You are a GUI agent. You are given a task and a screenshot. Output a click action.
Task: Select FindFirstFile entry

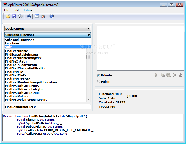pos(14,72)
